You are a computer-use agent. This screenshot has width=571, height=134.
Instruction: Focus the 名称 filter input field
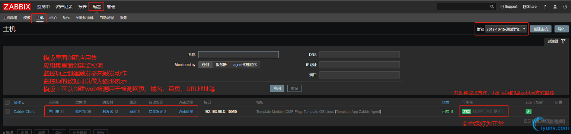[x=239, y=55]
